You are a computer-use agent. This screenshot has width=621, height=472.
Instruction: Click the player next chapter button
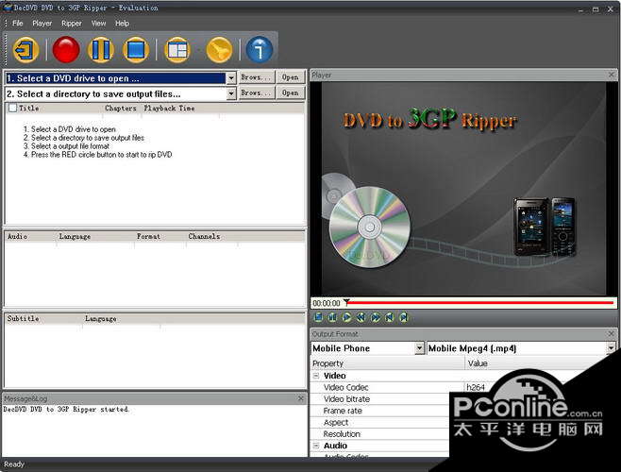[x=404, y=317]
